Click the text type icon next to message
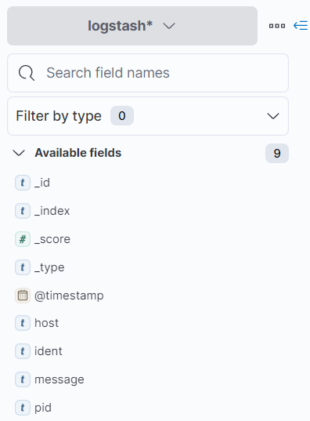310x421 pixels. point(23,379)
